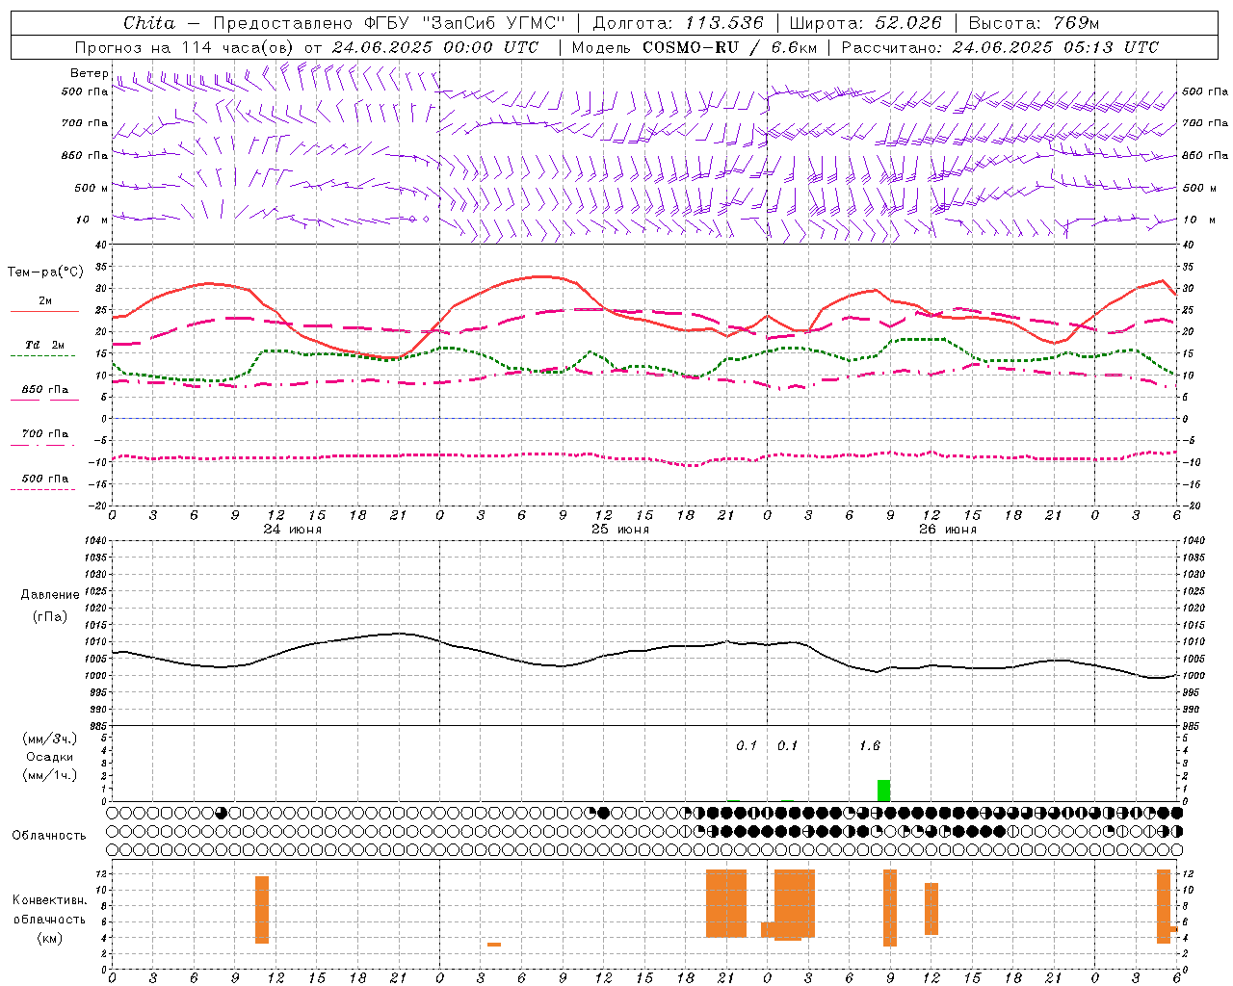The image size is (1233, 986).
Task: Click the orange convective bar on 24 июня
Action: point(262,910)
